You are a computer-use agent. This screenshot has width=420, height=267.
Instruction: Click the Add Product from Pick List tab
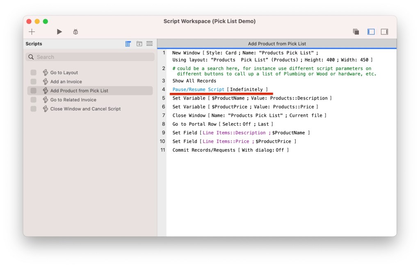[x=277, y=44]
